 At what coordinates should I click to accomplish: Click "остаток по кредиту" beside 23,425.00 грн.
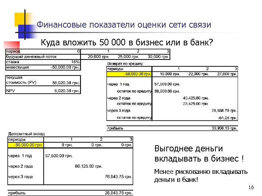(134, 104)
